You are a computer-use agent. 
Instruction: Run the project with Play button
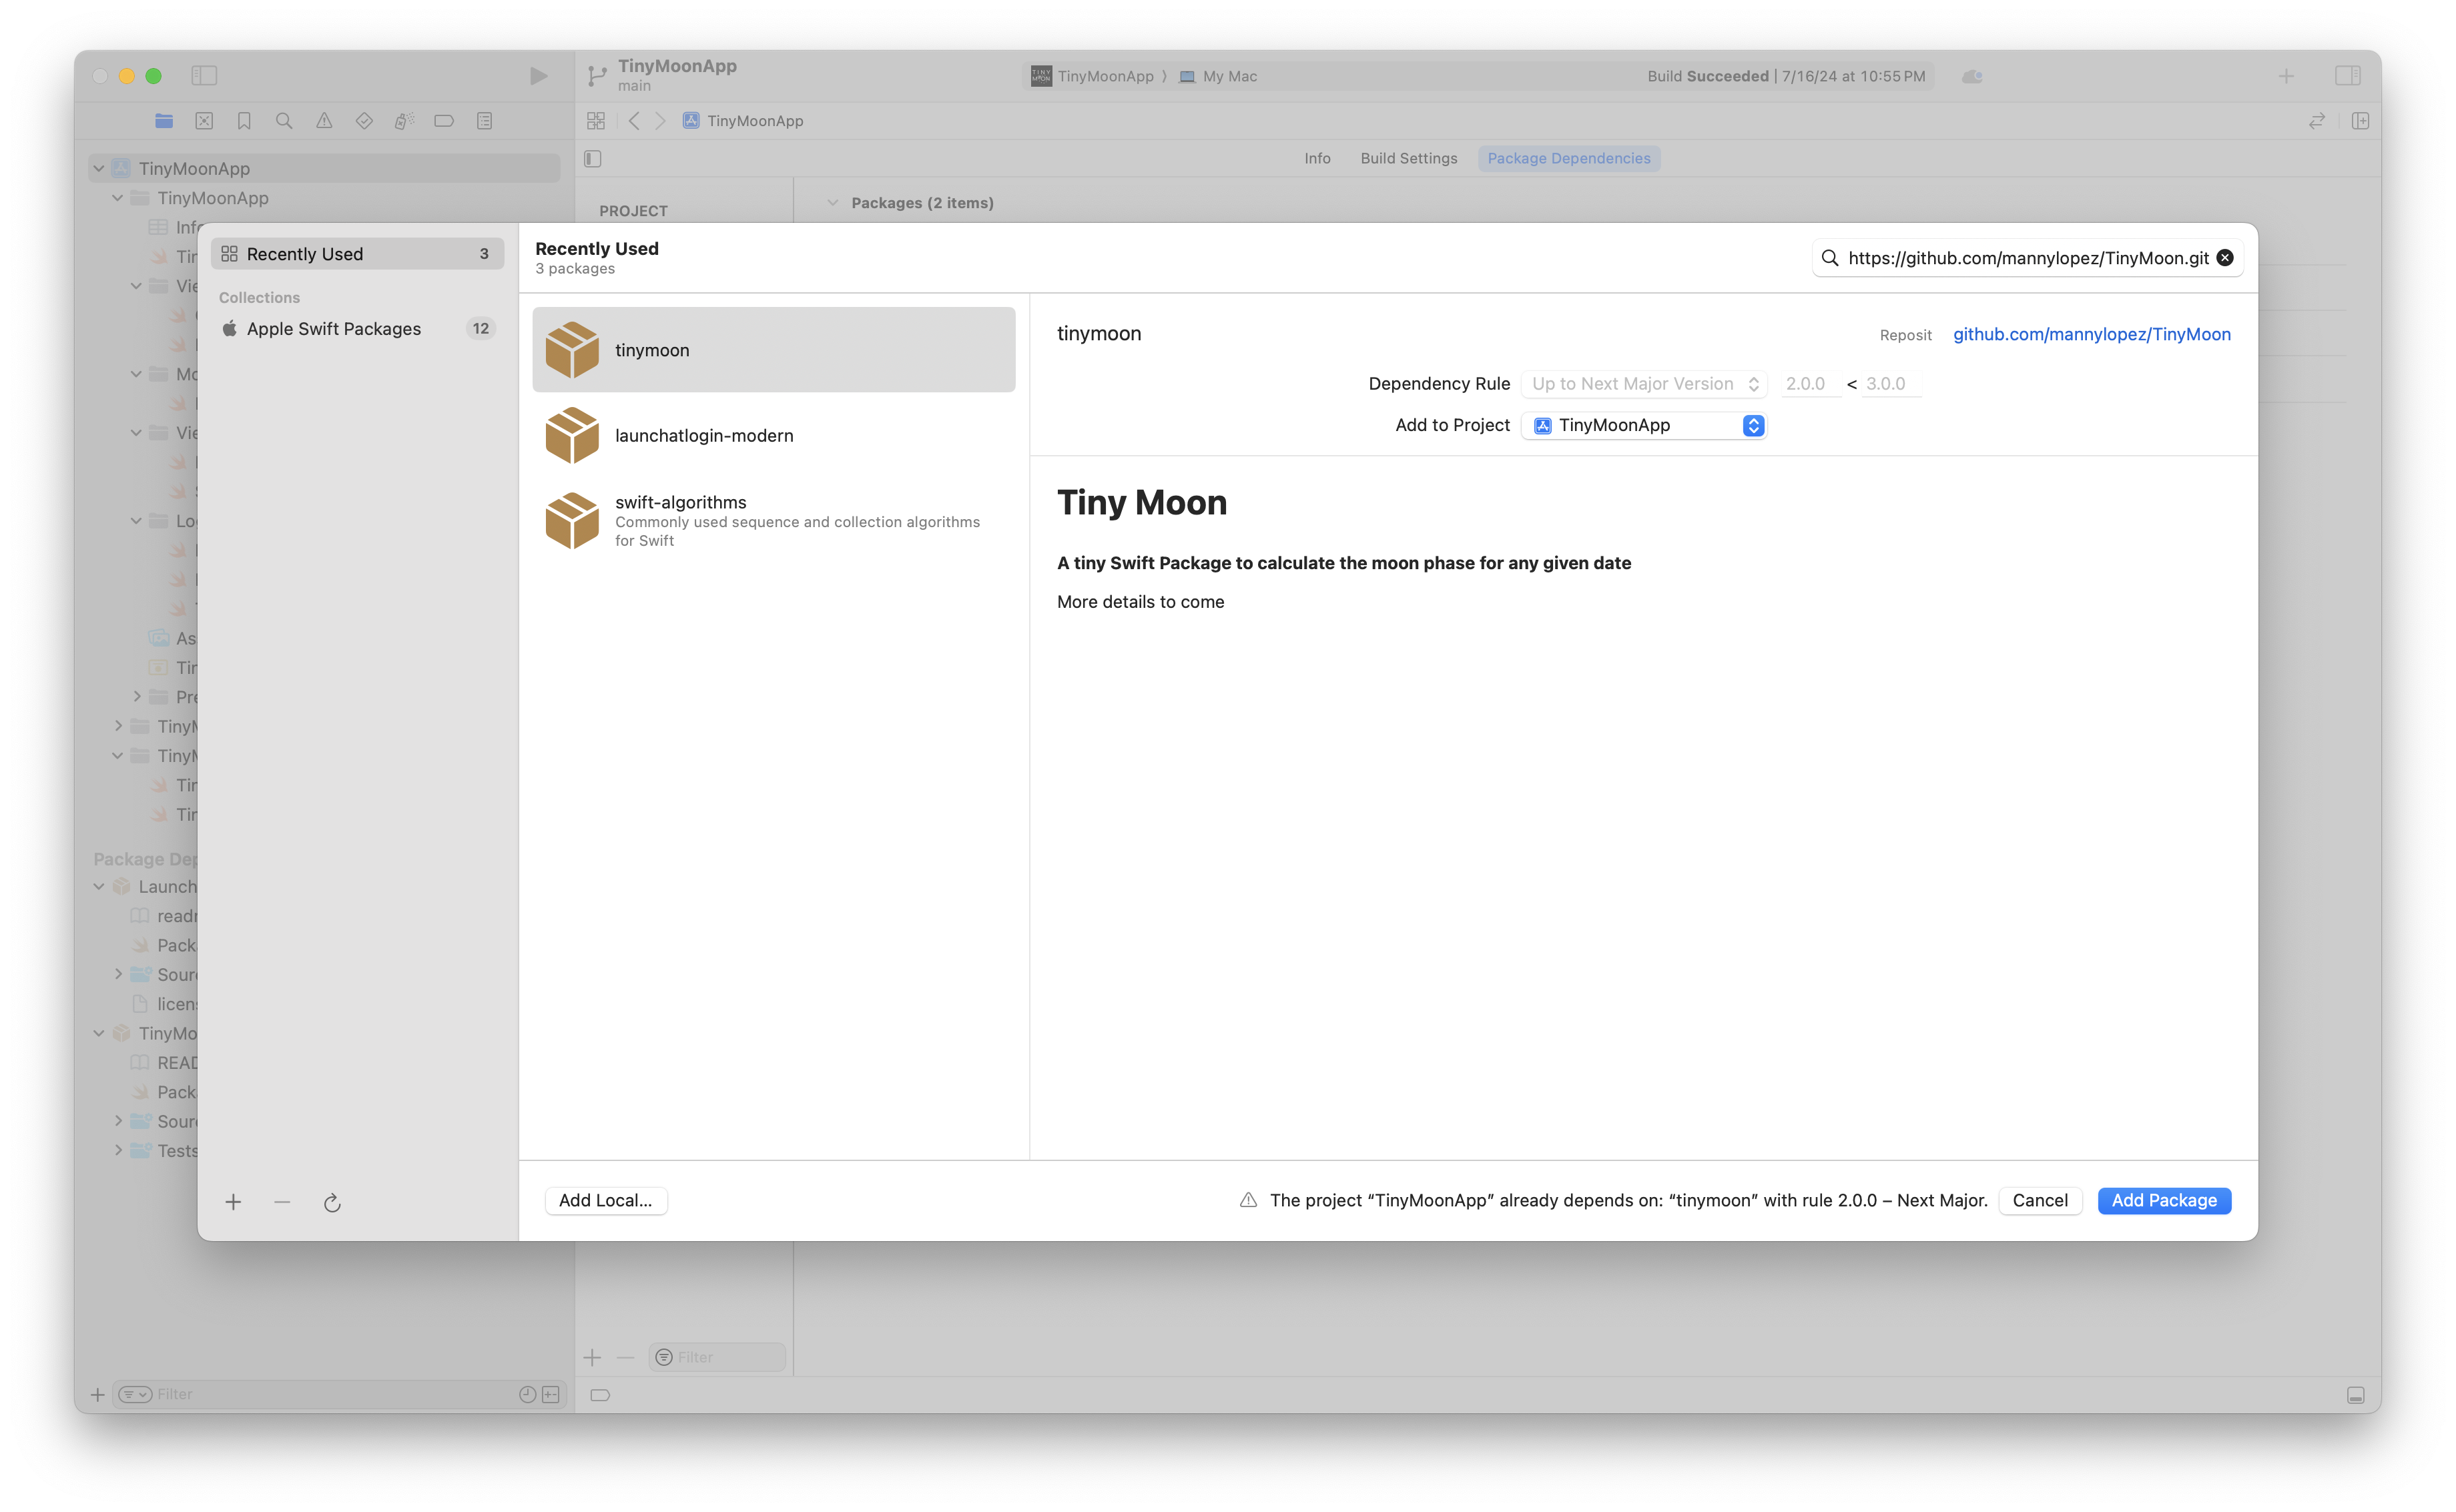538,76
